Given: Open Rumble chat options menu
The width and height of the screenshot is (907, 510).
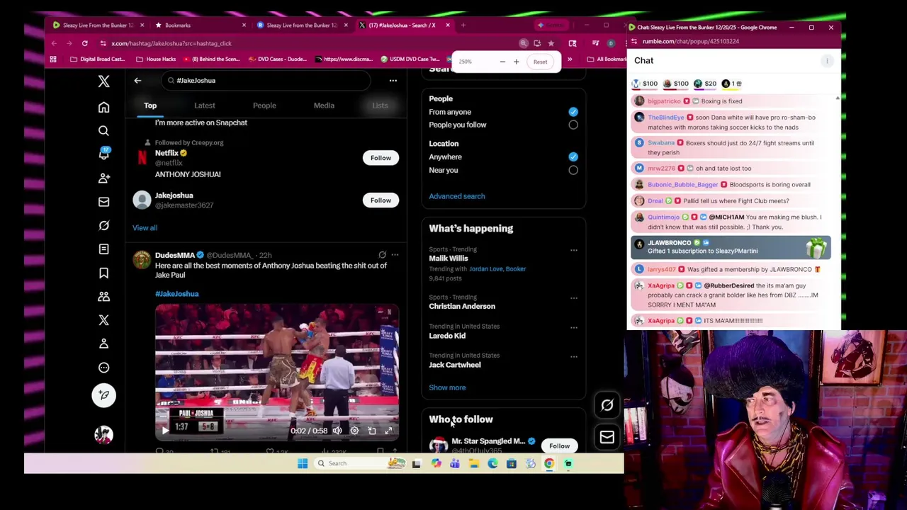Looking at the screenshot, I should tap(826, 61).
